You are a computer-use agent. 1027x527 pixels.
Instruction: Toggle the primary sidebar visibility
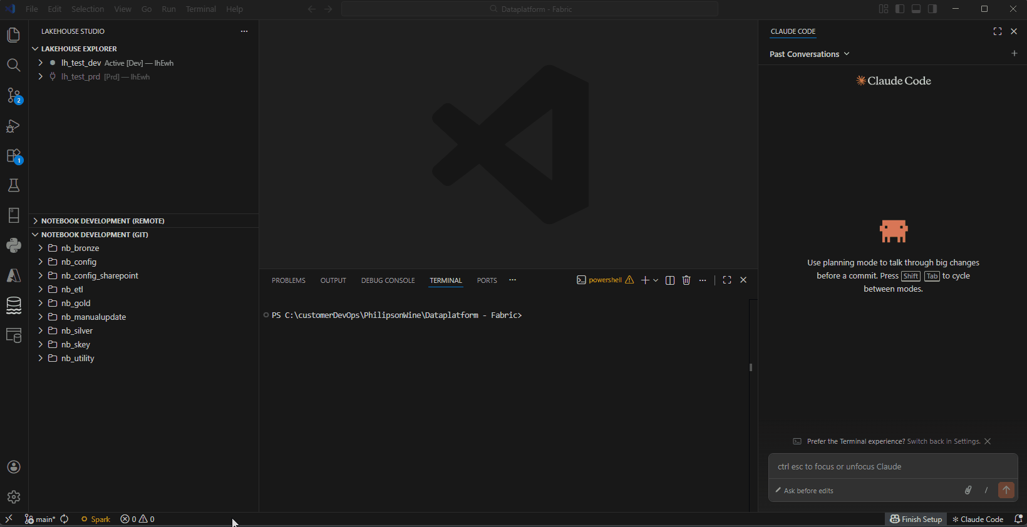[900, 9]
